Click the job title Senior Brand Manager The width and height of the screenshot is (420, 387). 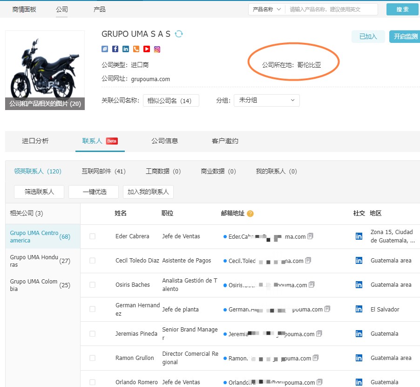tap(190, 333)
